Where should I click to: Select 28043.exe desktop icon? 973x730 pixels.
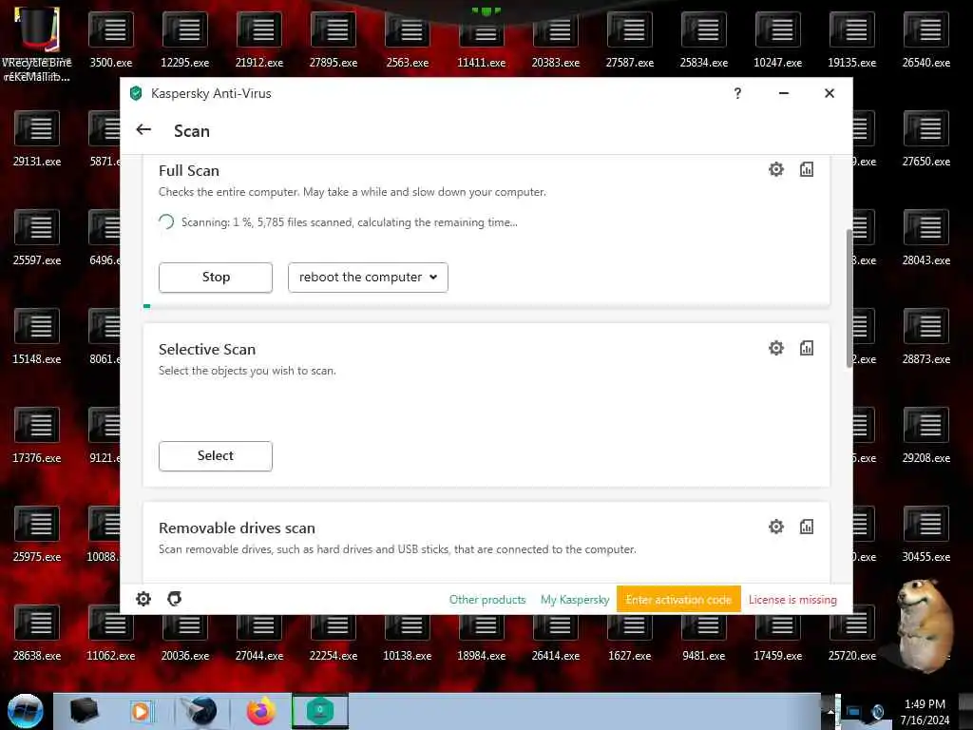[925, 239]
